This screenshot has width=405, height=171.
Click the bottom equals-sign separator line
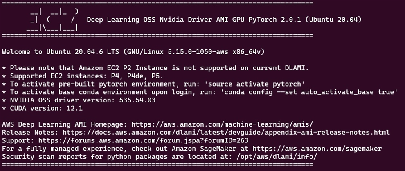(x=157, y=164)
